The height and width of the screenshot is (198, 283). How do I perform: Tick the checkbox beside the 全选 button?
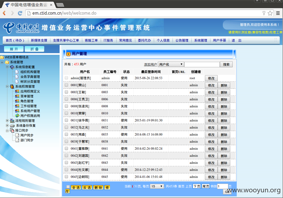click(68, 187)
